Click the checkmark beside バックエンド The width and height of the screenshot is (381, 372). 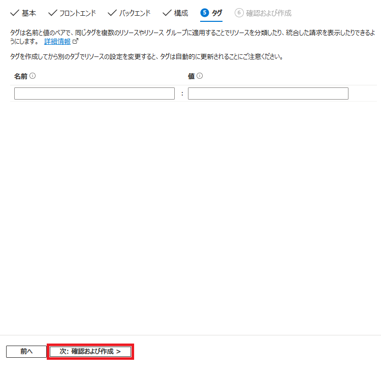coord(112,13)
